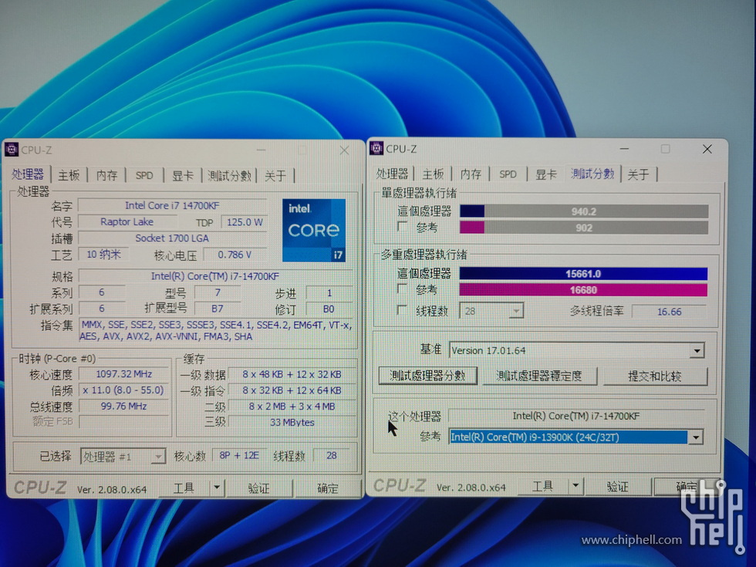Click 验证 button in left window
The height and width of the screenshot is (567, 756).
coord(259,488)
